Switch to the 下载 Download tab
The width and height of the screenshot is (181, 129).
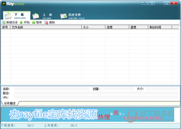coord(17,16)
